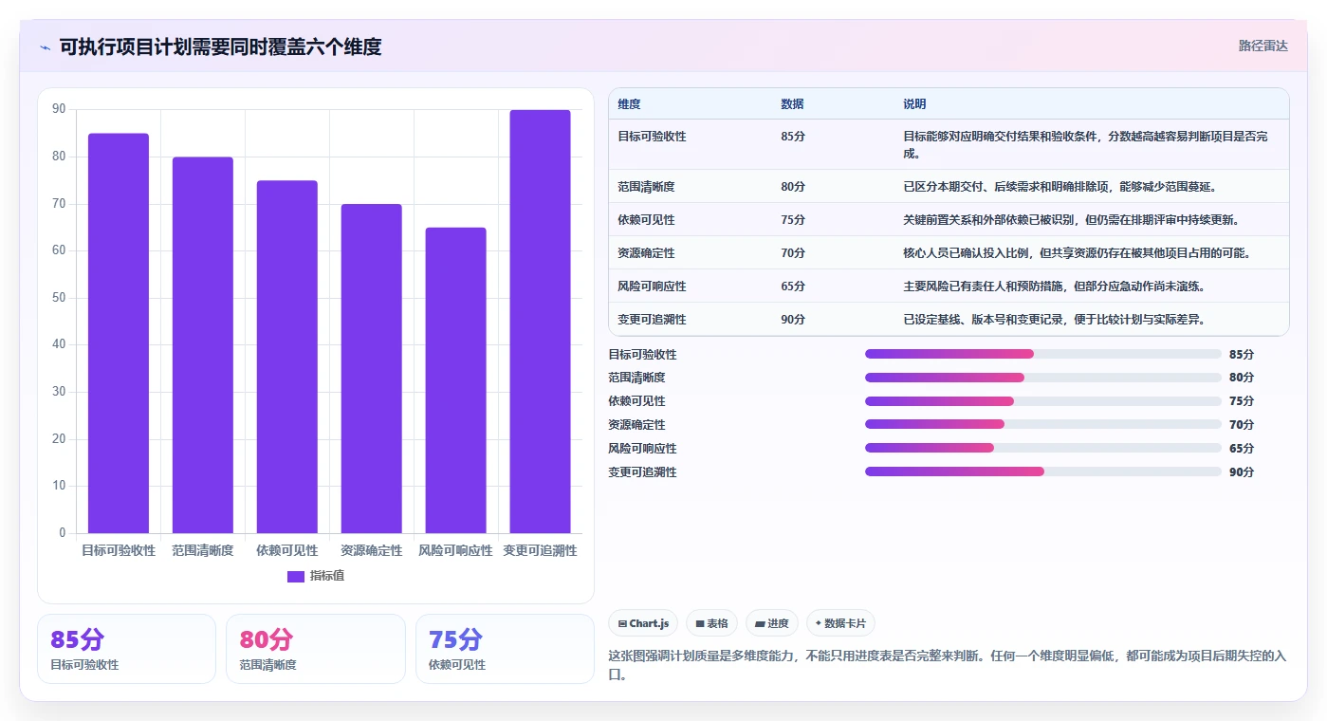
Task: Click 风险可响应性 in the table
Action: click(x=652, y=287)
